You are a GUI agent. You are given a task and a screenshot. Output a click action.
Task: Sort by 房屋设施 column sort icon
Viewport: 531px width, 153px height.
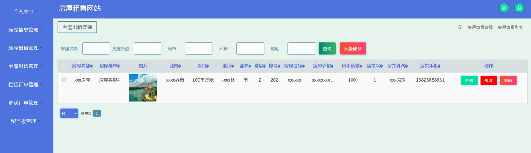(x=303, y=66)
